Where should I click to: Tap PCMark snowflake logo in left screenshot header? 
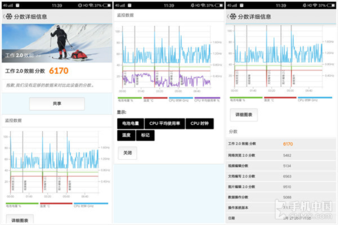(9, 16)
